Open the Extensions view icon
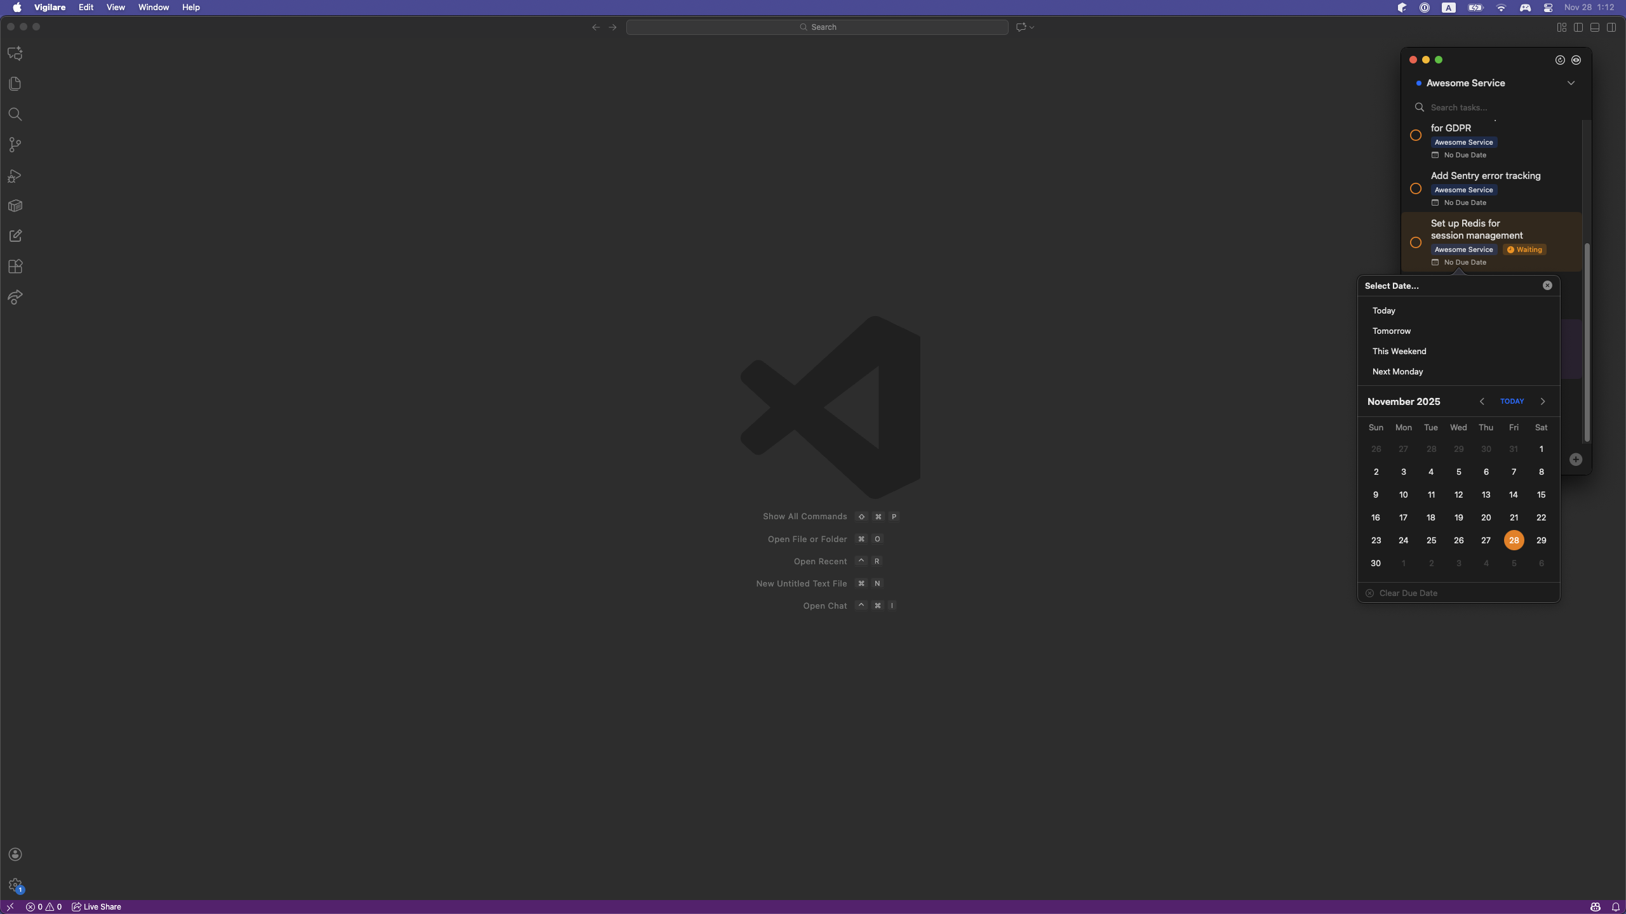 point(15,267)
